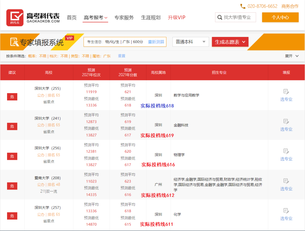Click the predicted rank value 11919

coord(91,92)
